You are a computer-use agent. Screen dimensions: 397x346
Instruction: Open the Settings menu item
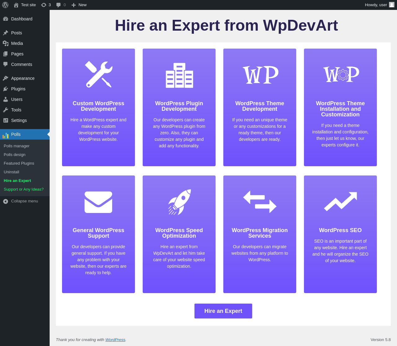point(25,120)
